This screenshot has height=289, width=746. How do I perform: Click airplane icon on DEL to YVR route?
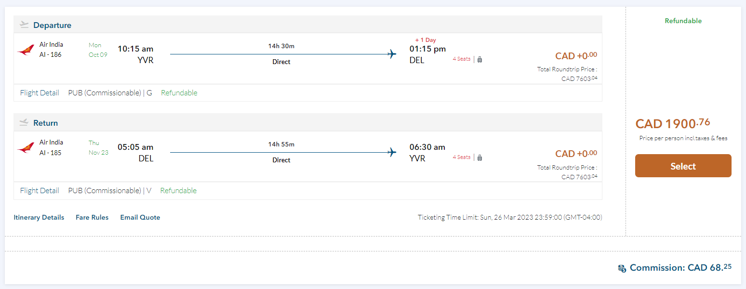392,152
